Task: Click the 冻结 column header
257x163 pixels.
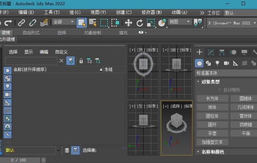Action: (114, 70)
